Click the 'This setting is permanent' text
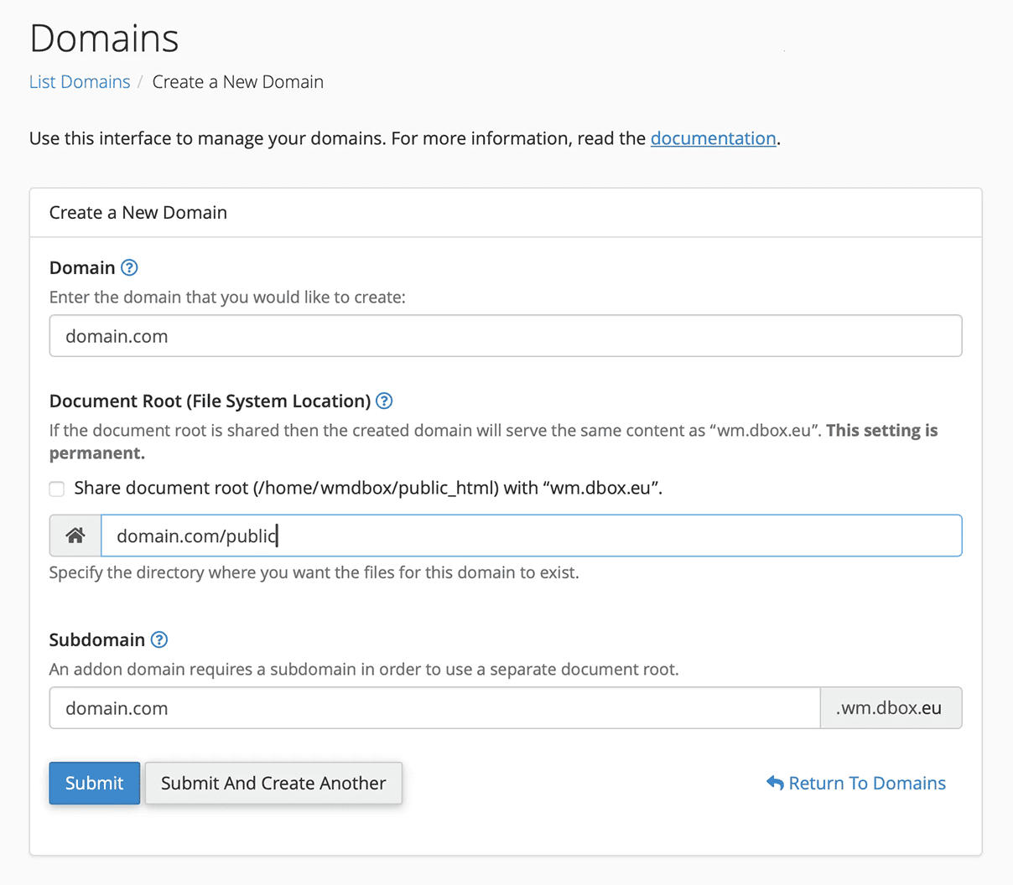The height and width of the screenshot is (885, 1013). (x=494, y=442)
